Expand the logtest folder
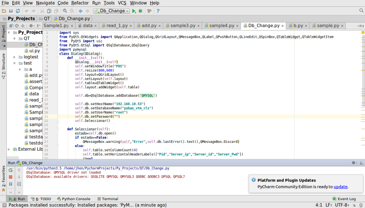The height and width of the screenshot is (208, 365). click(15, 57)
